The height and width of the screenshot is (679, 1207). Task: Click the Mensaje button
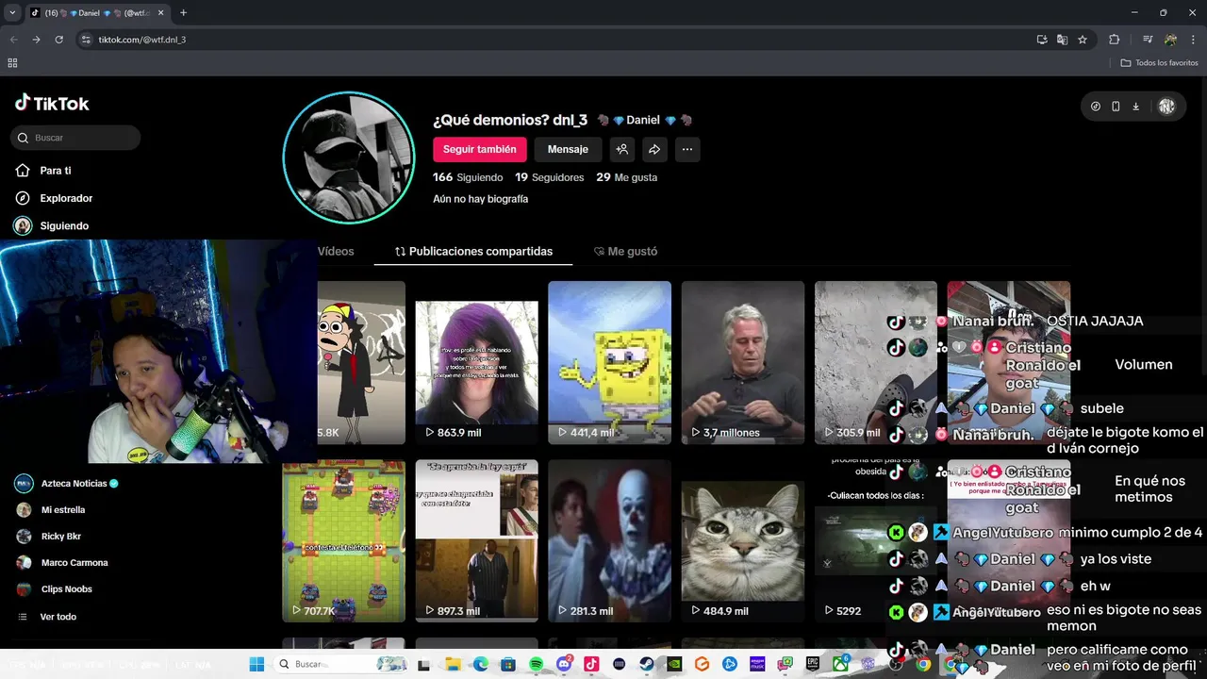pos(568,149)
